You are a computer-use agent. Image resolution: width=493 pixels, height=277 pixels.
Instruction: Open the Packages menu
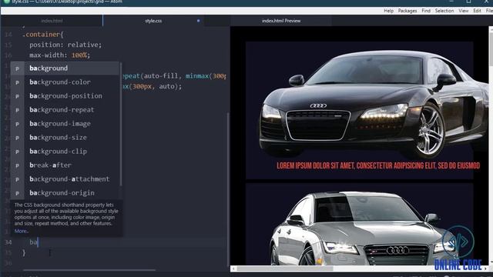click(407, 11)
